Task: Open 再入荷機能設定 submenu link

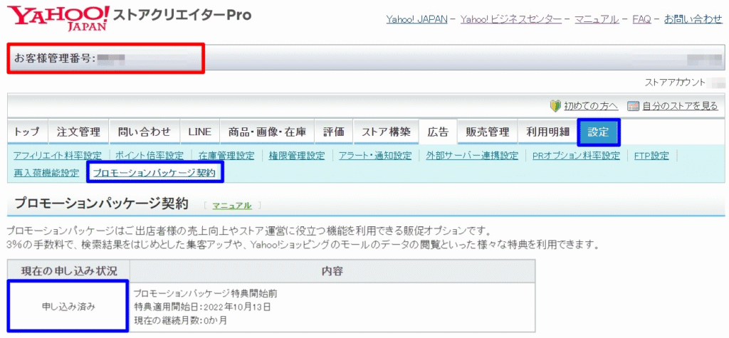Action: point(46,173)
